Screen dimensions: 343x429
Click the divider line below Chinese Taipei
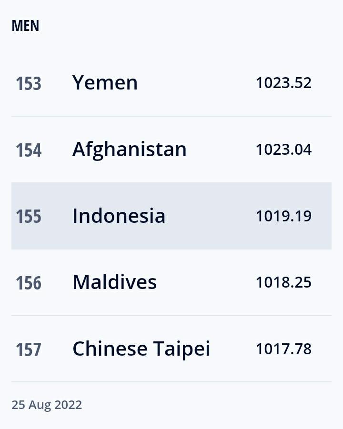171,382
